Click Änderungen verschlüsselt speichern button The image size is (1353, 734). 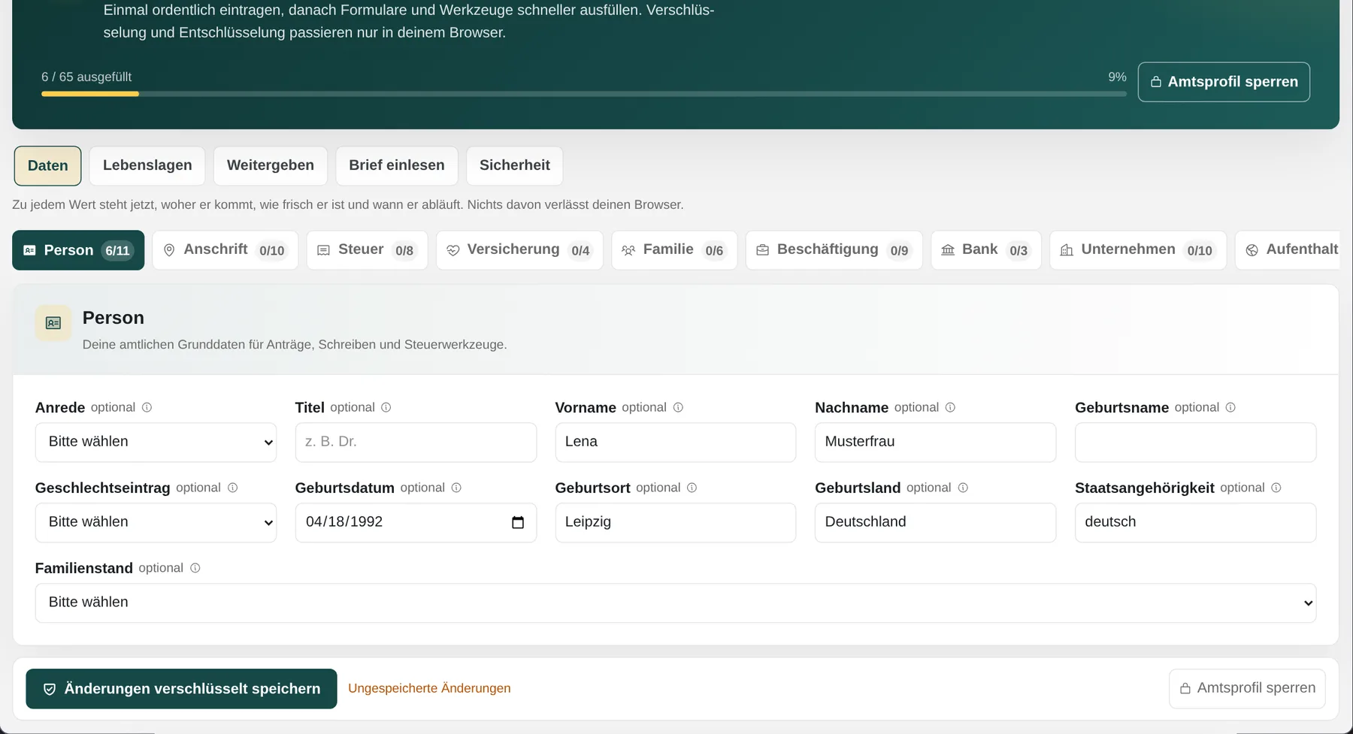pyautogui.click(x=181, y=689)
